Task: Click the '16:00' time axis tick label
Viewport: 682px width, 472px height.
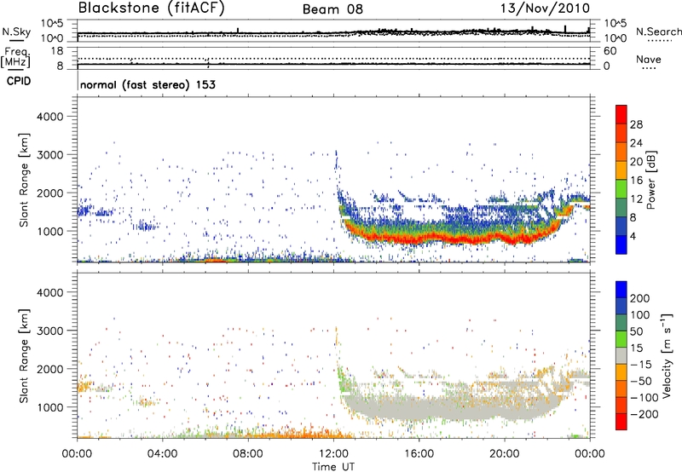Action: click(x=419, y=454)
